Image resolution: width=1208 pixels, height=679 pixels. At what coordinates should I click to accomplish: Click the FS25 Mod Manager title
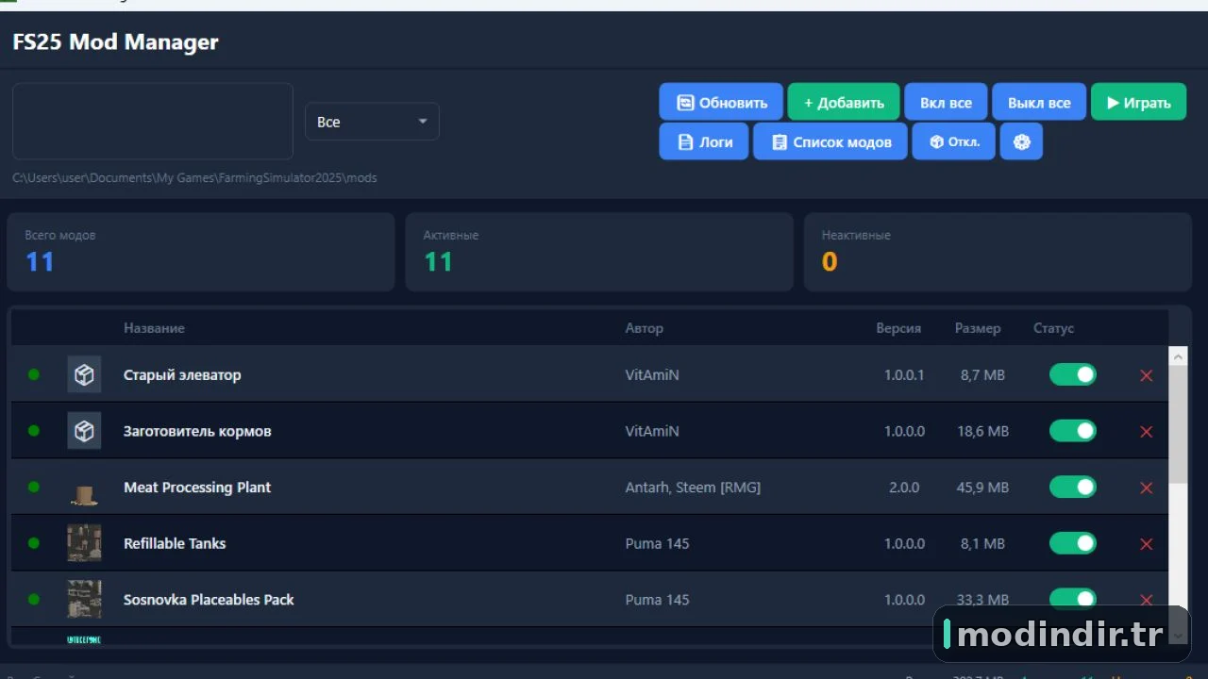pos(115,41)
